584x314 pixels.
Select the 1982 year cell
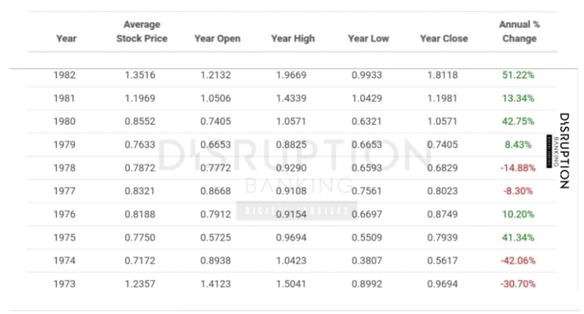(64, 75)
